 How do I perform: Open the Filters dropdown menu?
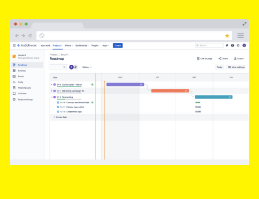point(69,45)
